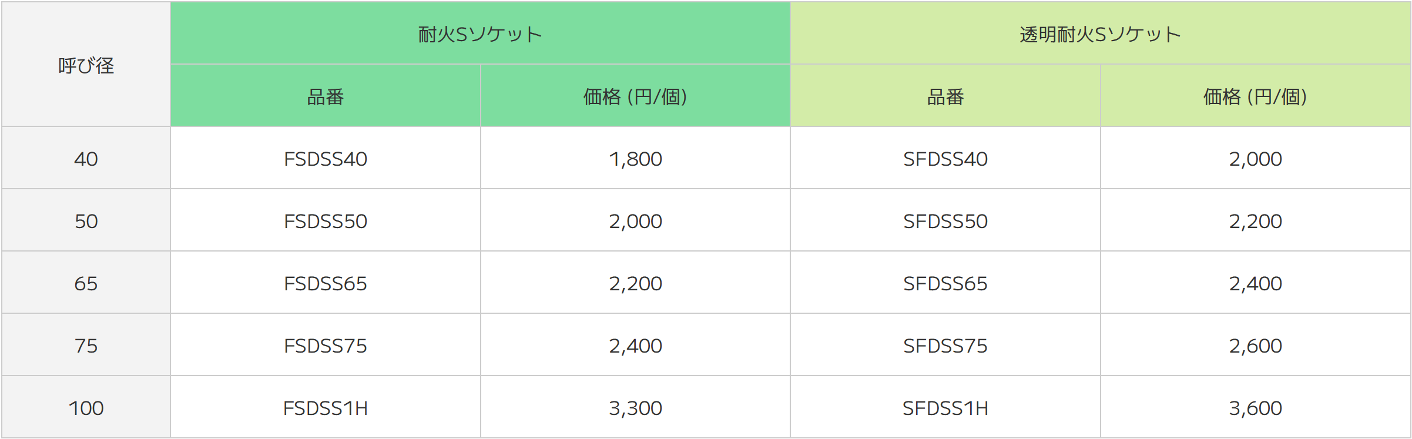This screenshot has height=439, width=1412.
Task: Select the SFDSS40 part number cell
Action: (x=945, y=159)
